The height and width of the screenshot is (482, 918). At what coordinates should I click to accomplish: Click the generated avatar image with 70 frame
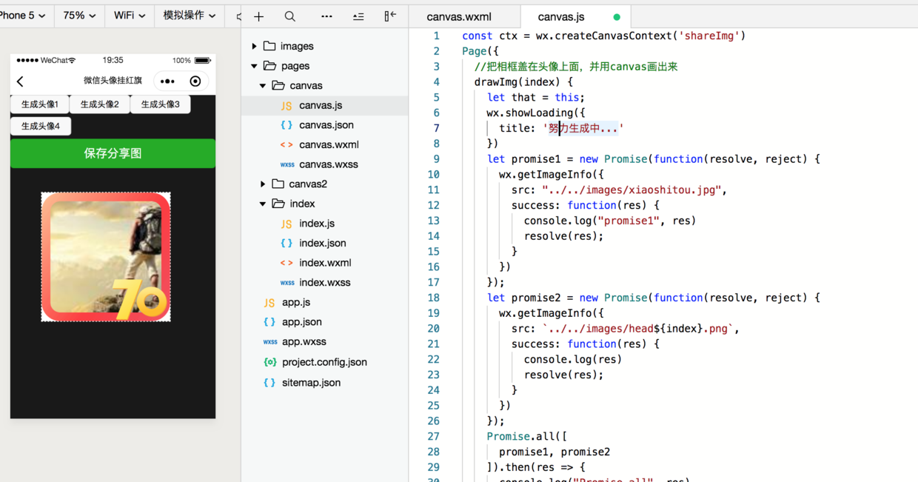point(106,257)
